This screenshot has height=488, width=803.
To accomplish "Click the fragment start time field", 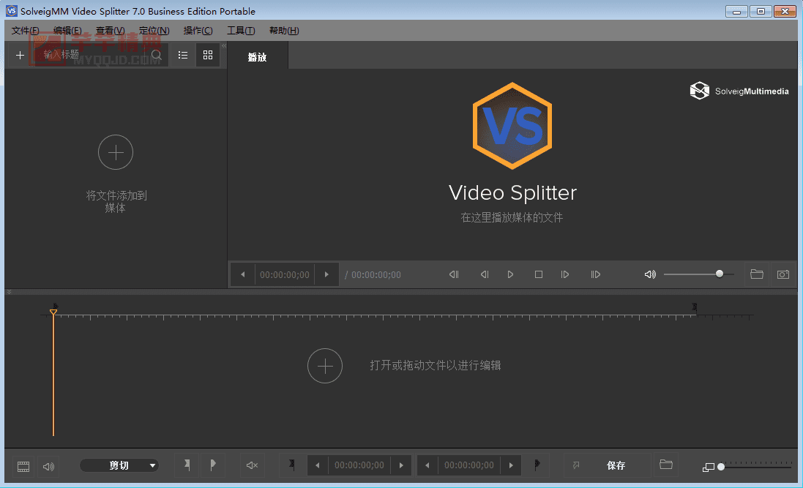I will pyautogui.click(x=359, y=465).
